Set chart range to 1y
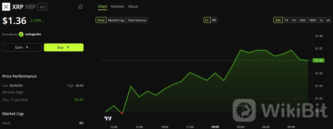 321,20
